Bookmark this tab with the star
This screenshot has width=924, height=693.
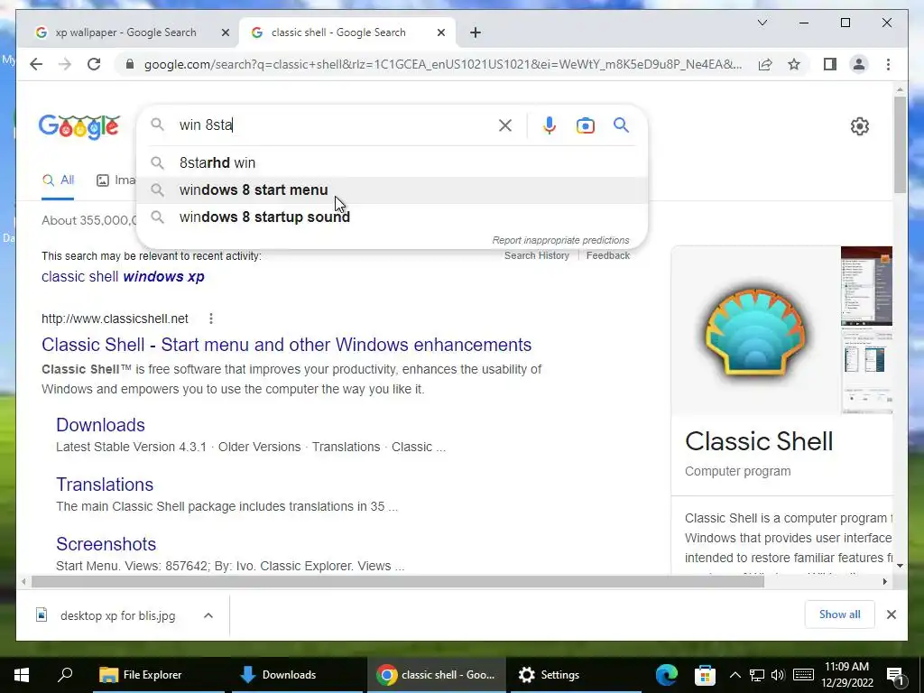pyautogui.click(x=794, y=64)
